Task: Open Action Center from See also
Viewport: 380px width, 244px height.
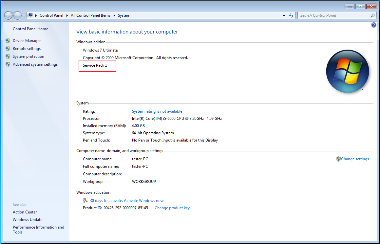Action: tap(25, 212)
